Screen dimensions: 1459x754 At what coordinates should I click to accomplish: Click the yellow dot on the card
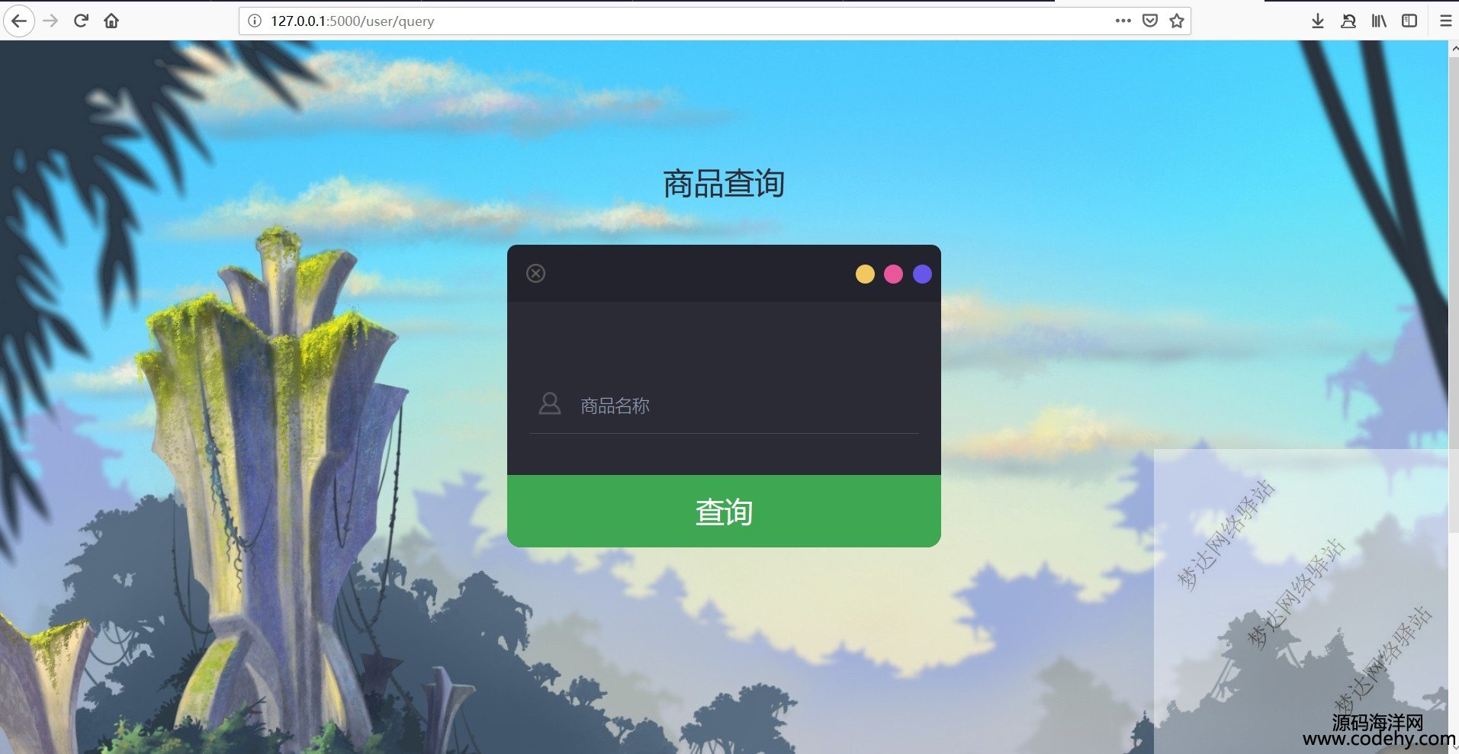point(865,274)
